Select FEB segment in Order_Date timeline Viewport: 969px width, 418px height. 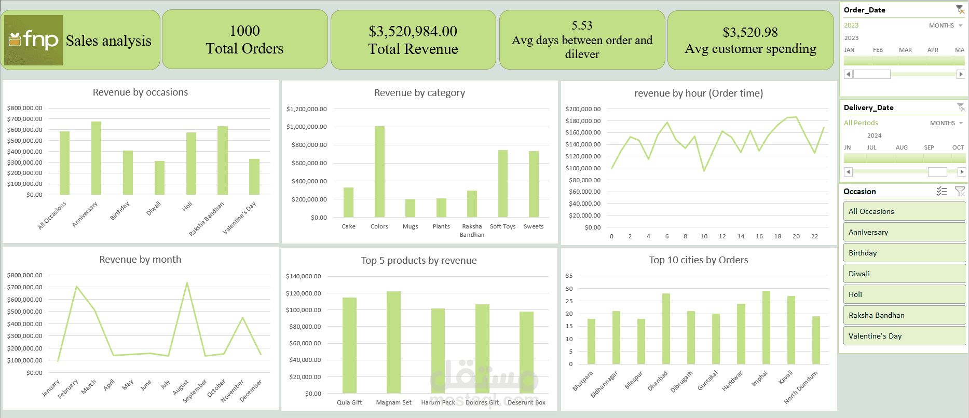[x=886, y=60]
